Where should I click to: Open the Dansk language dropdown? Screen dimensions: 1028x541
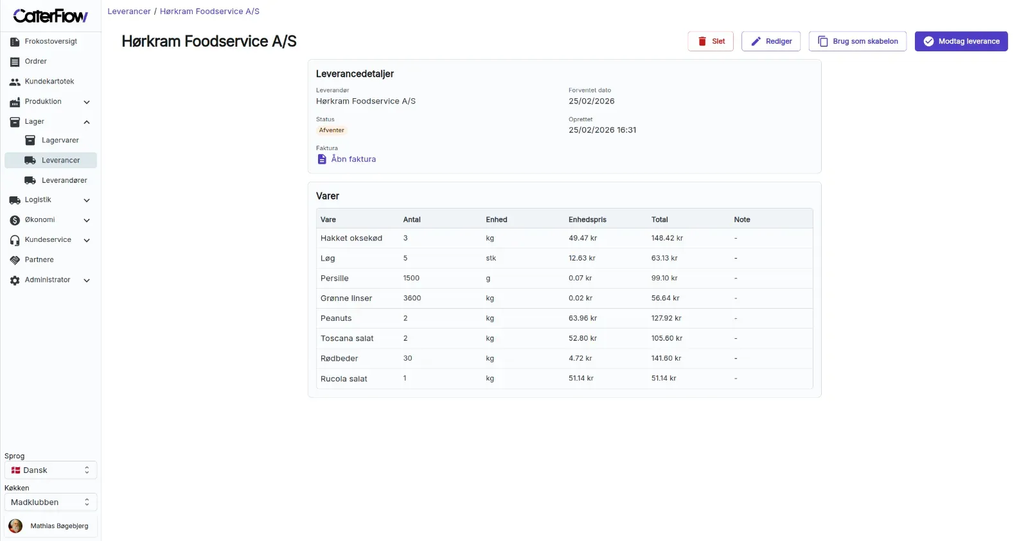(x=51, y=470)
